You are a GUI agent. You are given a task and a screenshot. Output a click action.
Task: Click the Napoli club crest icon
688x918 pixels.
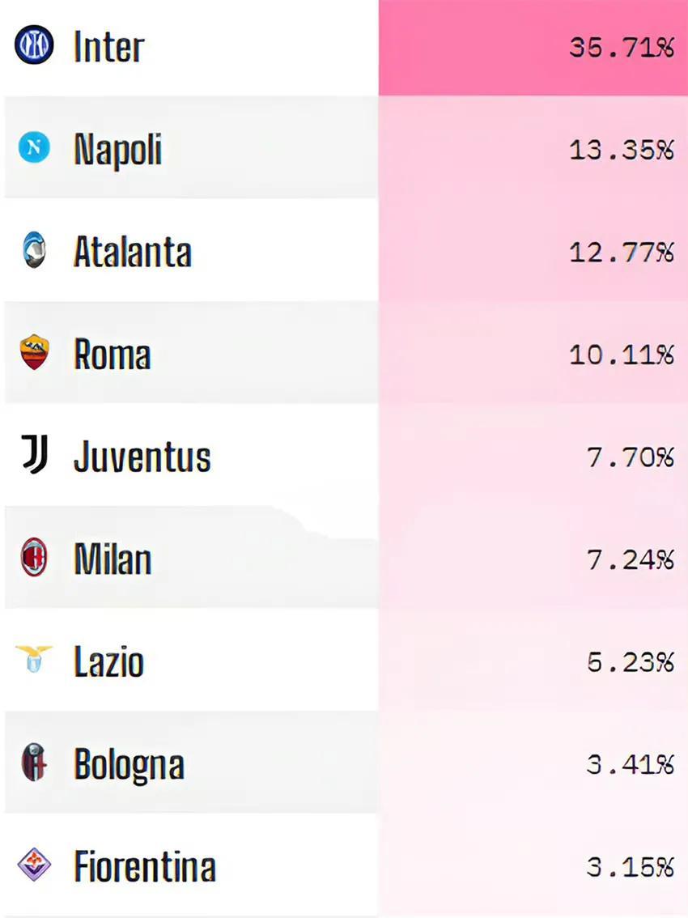point(34,147)
